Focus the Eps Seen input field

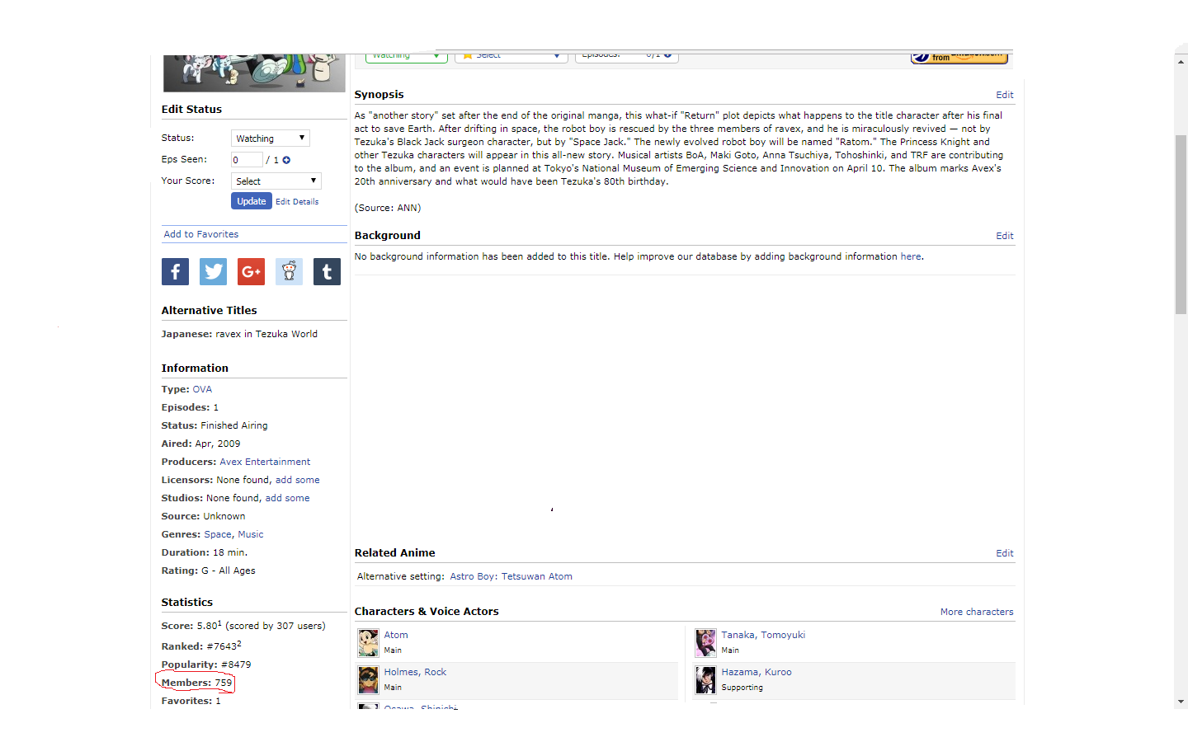pyautogui.click(x=247, y=160)
